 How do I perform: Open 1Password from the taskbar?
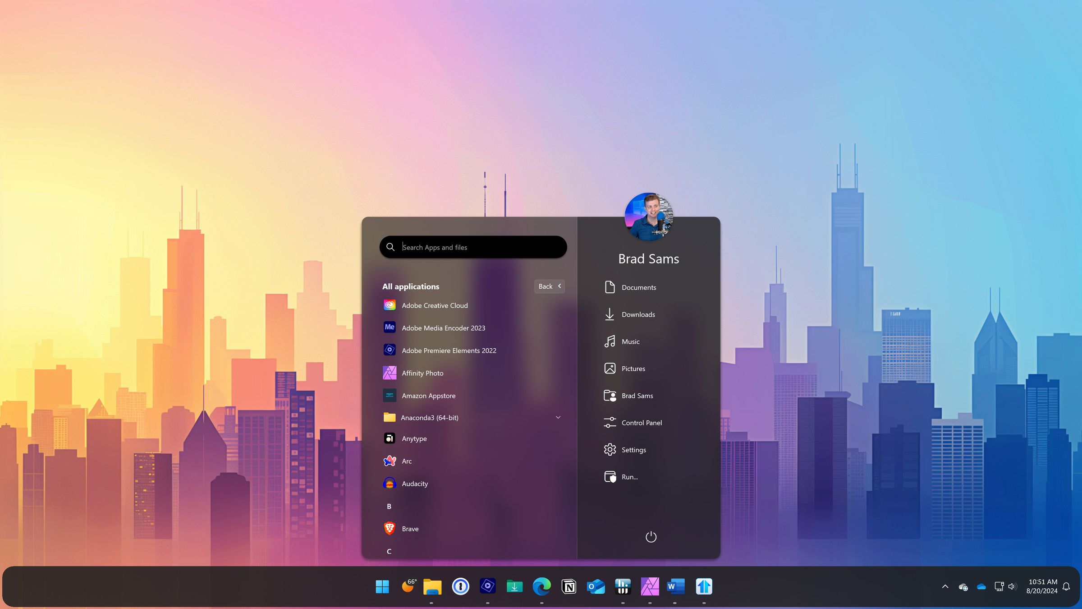pos(460,586)
